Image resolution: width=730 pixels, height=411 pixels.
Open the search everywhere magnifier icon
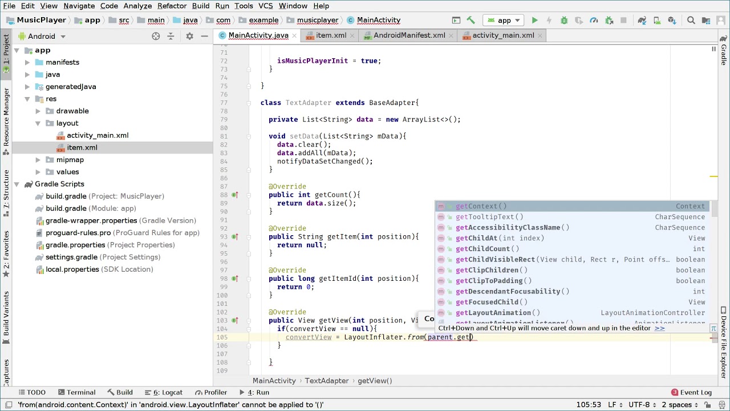[691, 21]
